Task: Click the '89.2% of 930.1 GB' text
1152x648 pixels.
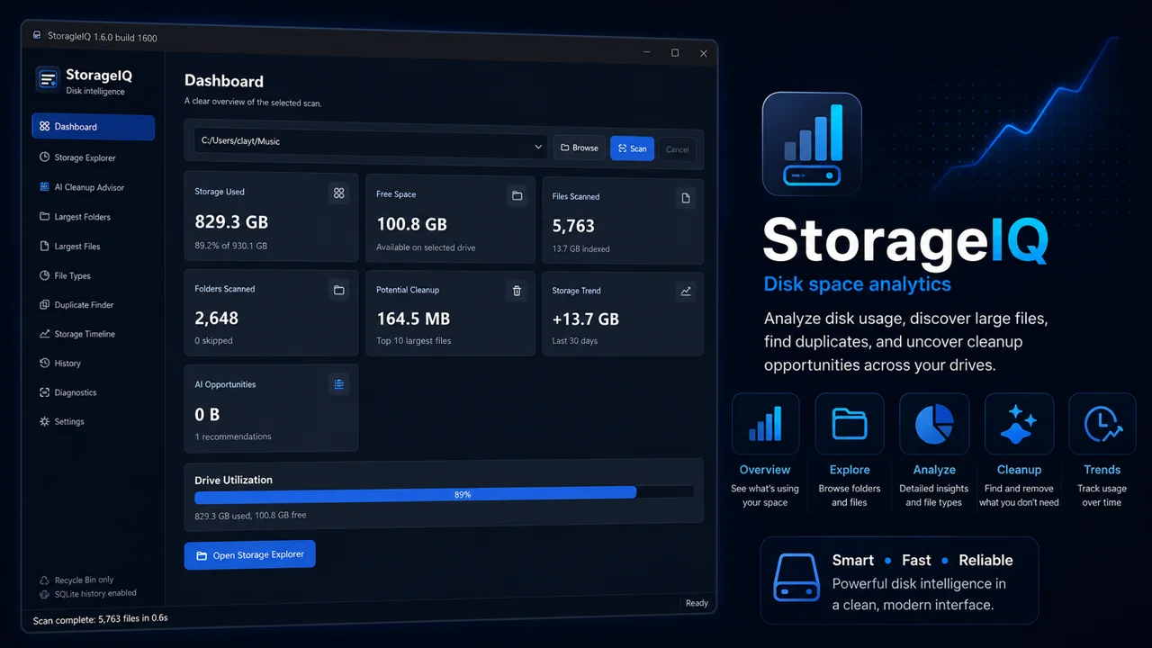Action: 230,246
